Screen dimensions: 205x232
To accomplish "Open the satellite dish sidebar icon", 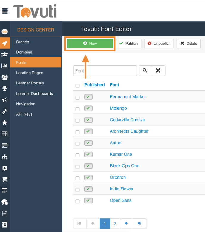I will [5, 111].
